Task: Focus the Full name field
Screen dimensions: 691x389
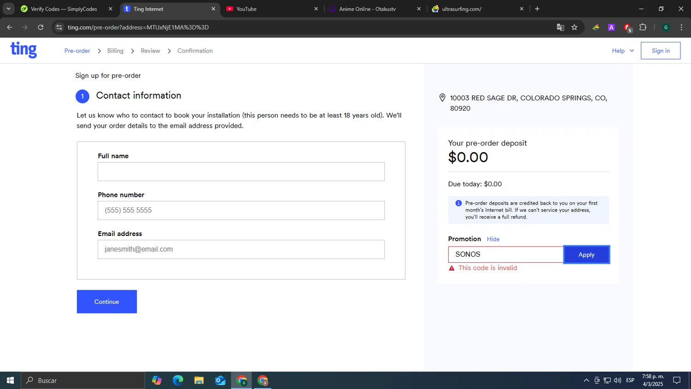Action: click(241, 171)
